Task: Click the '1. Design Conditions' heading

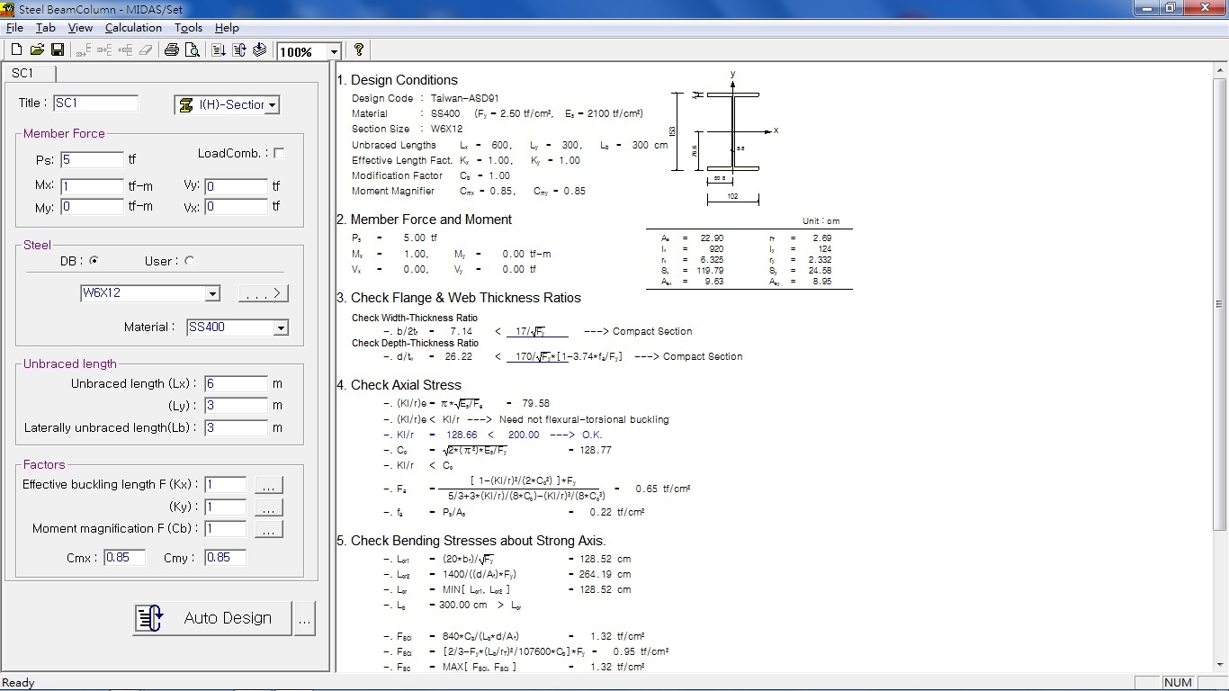Action: [x=397, y=80]
